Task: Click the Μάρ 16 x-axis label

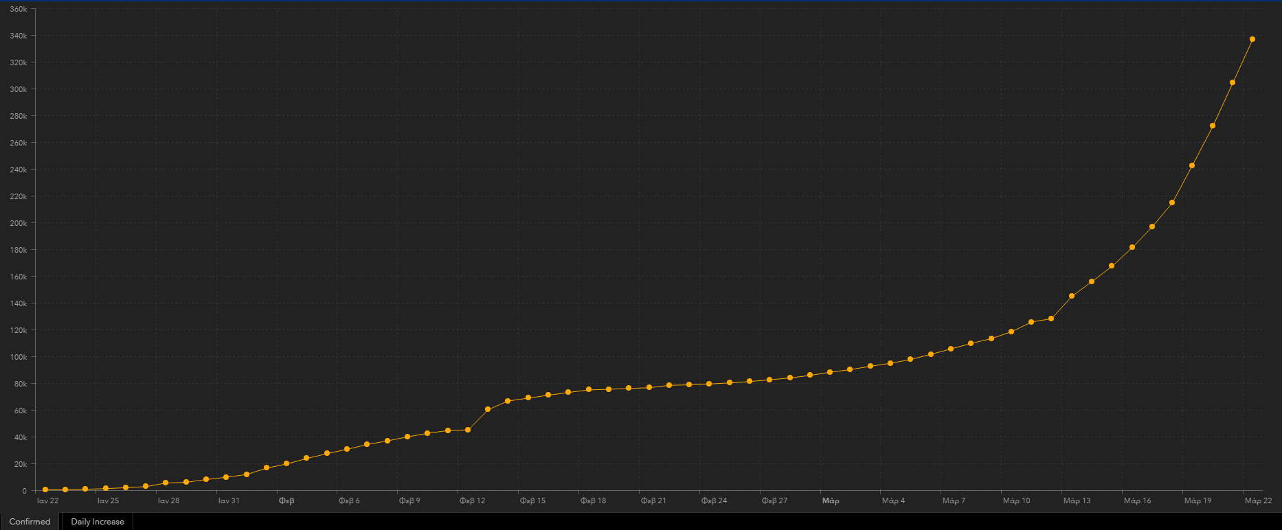Action: 1137,500
